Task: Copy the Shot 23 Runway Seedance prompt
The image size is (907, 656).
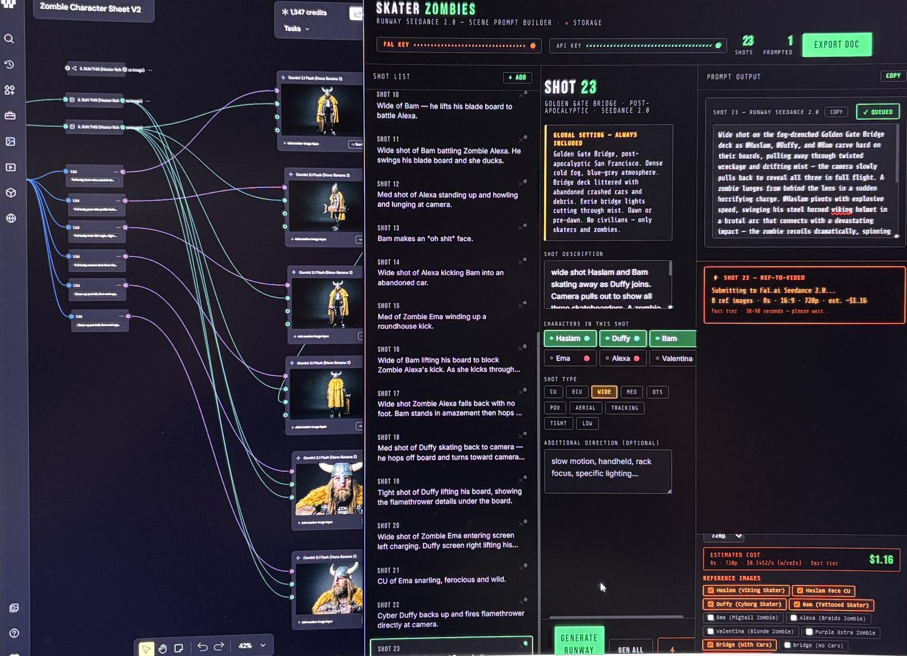Action: point(836,112)
